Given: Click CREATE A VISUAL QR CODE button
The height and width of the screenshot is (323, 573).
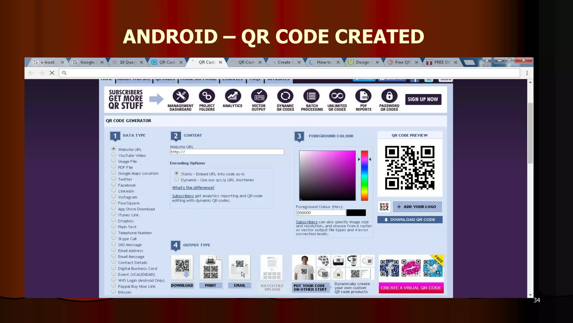Looking at the screenshot, I should [411, 288].
